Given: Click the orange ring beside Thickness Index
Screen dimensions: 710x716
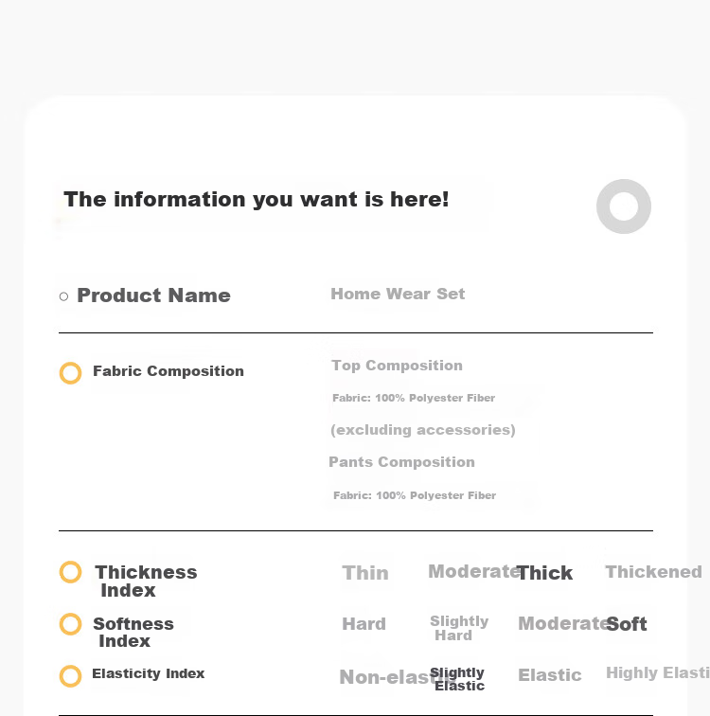Looking at the screenshot, I should (x=70, y=572).
